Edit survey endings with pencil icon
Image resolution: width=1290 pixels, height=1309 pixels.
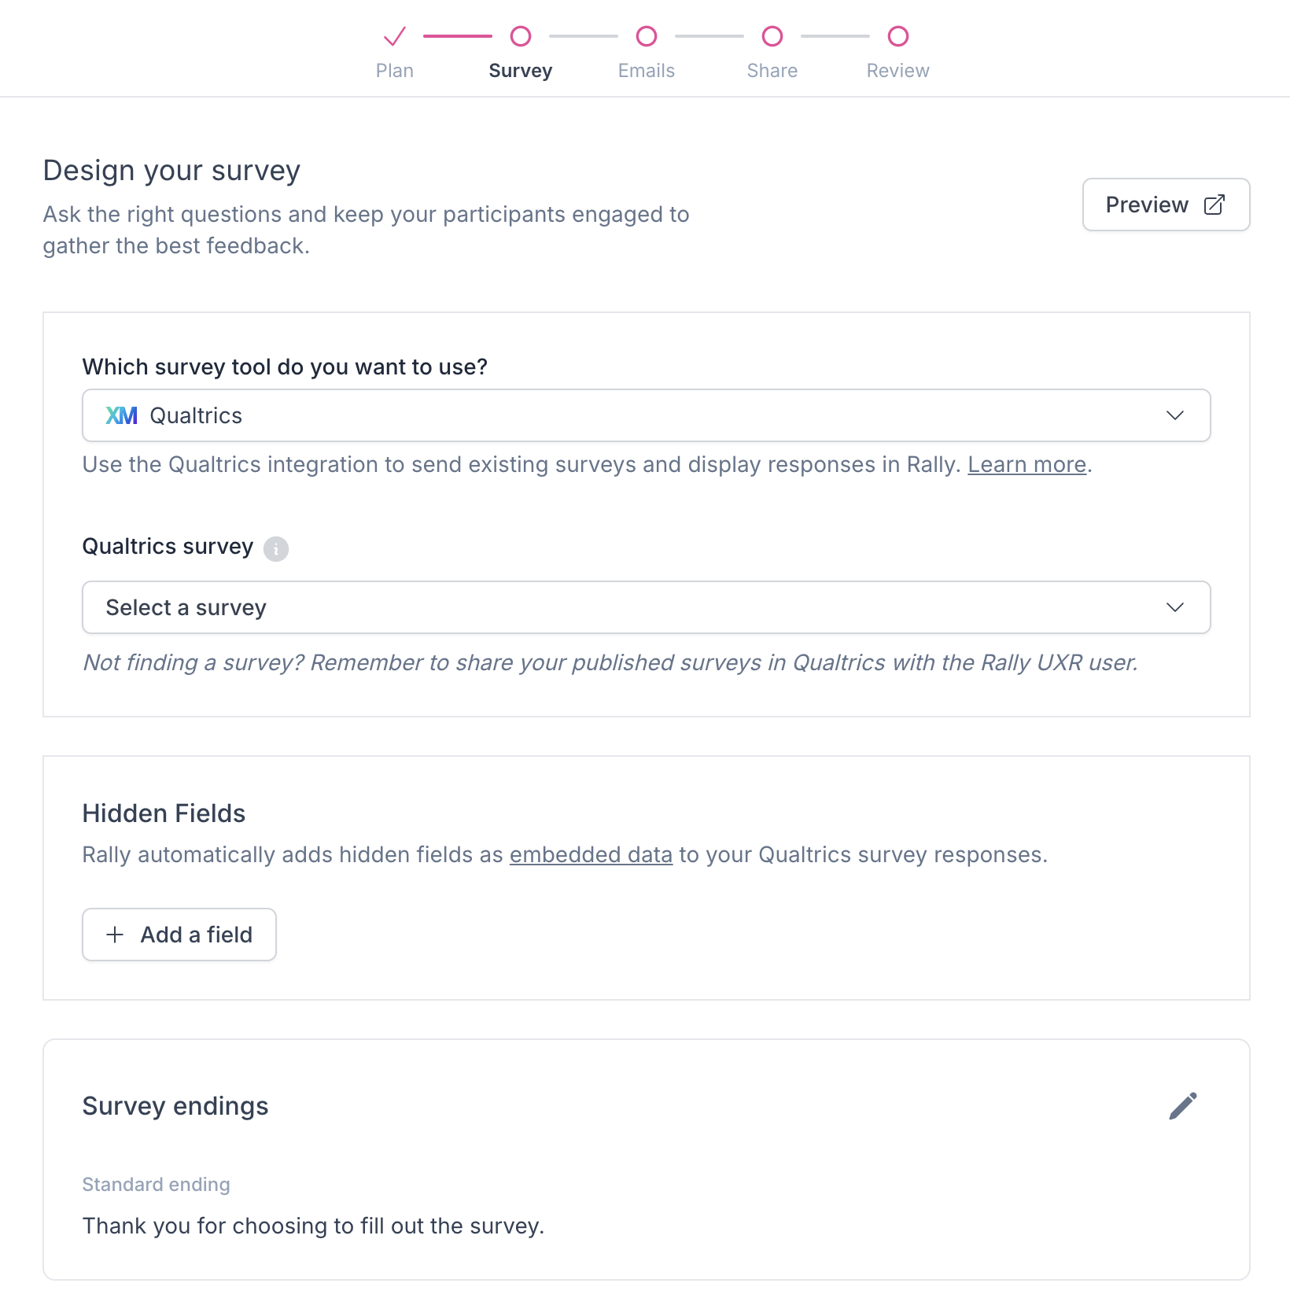click(1182, 1106)
